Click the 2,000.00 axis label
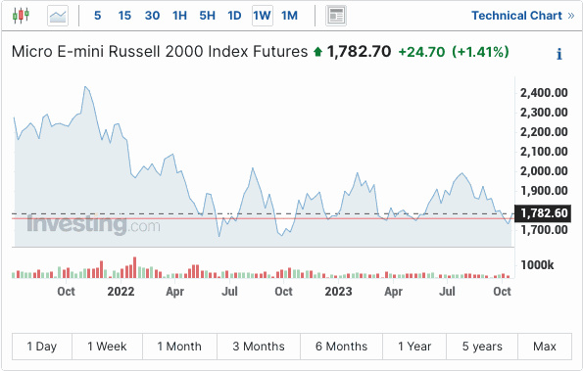This screenshot has height=371, width=583. point(544,171)
